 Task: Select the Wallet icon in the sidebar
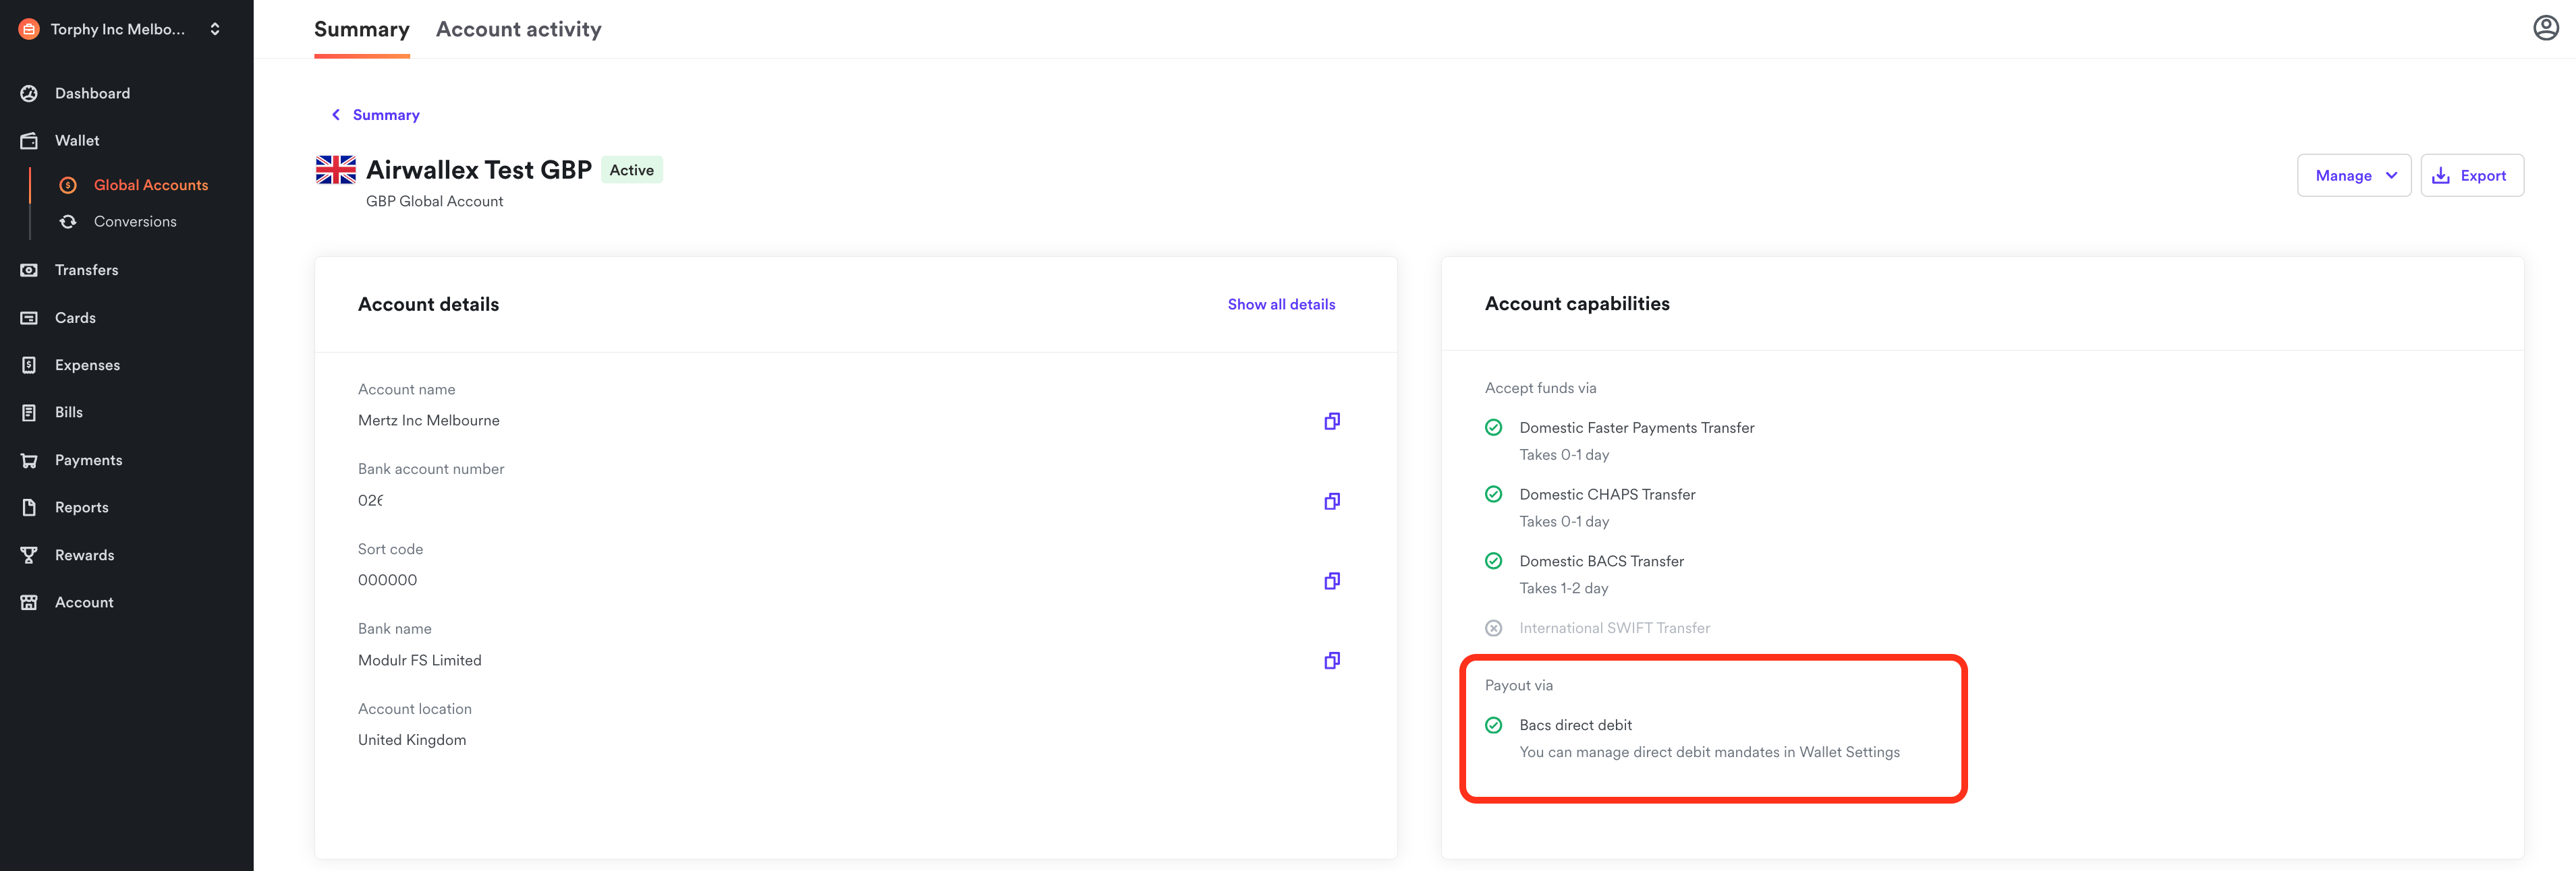(28, 140)
